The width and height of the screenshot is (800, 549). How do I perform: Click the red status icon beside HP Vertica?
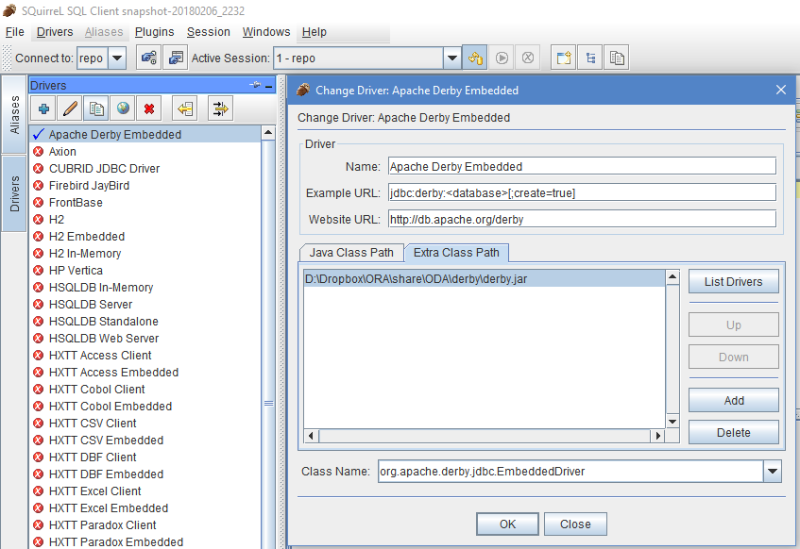pos(39,270)
